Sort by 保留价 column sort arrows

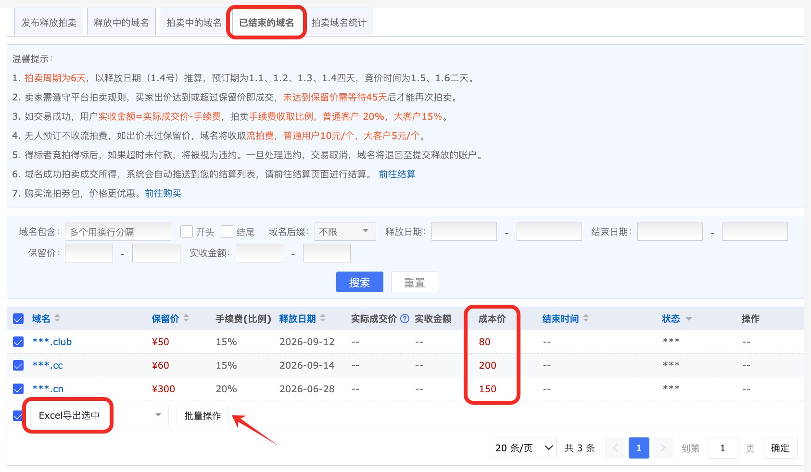pyautogui.click(x=186, y=318)
